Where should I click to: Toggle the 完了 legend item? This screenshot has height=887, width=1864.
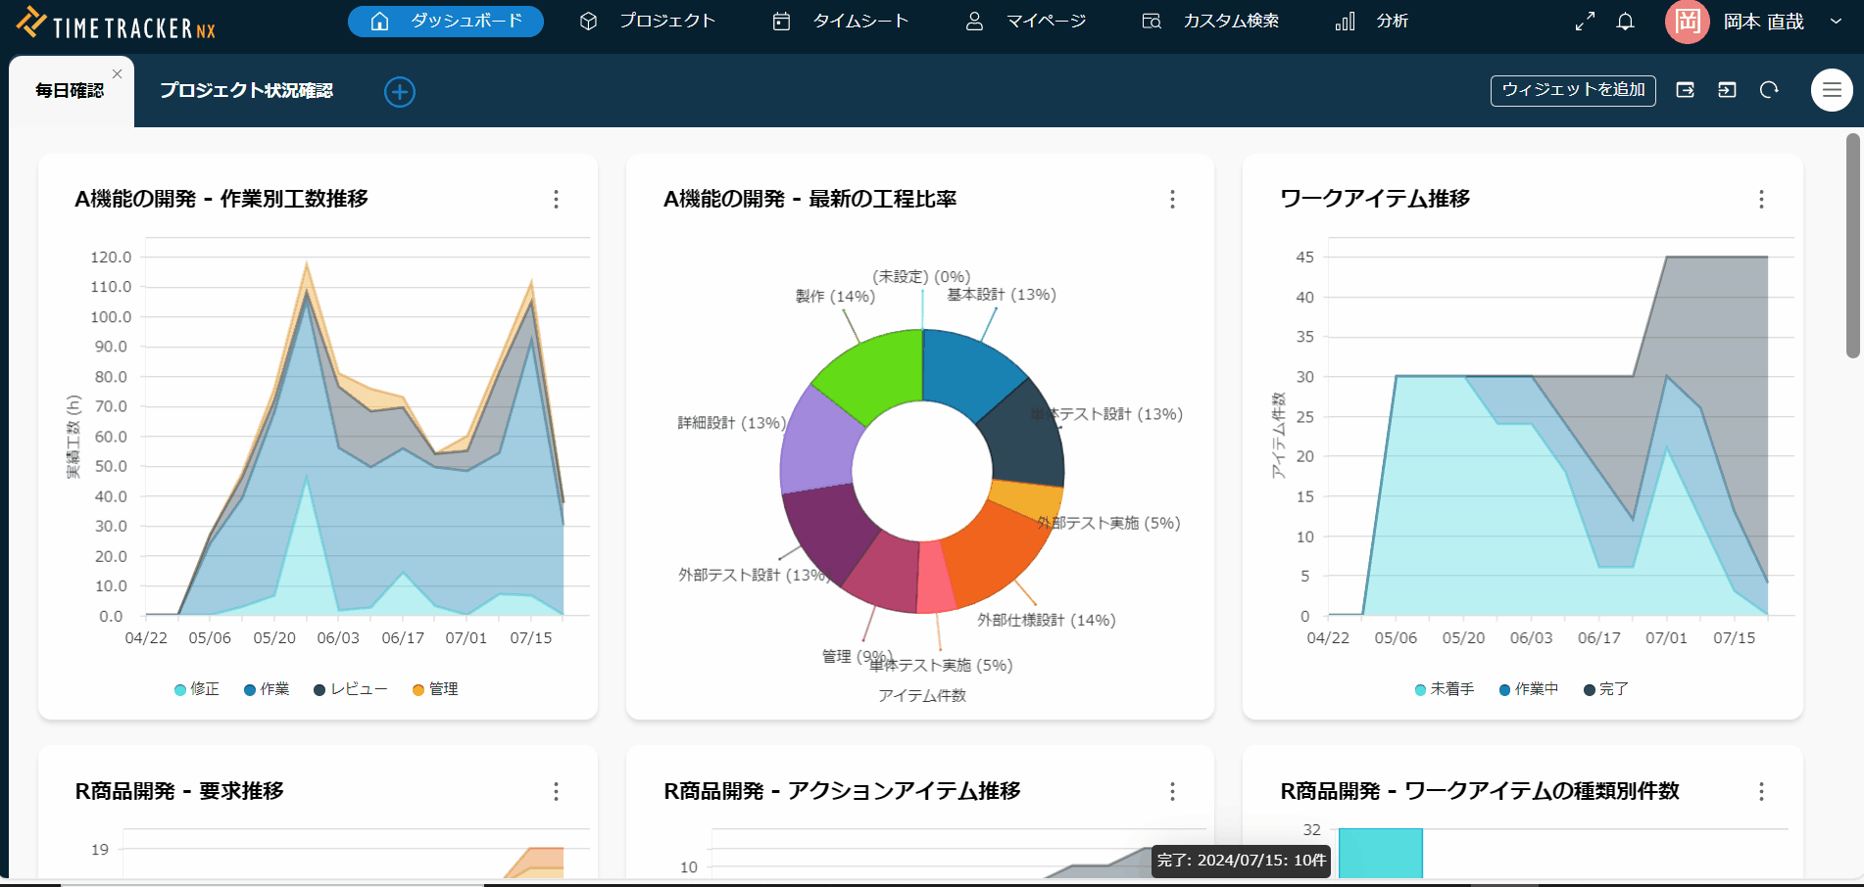point(1605,688)
